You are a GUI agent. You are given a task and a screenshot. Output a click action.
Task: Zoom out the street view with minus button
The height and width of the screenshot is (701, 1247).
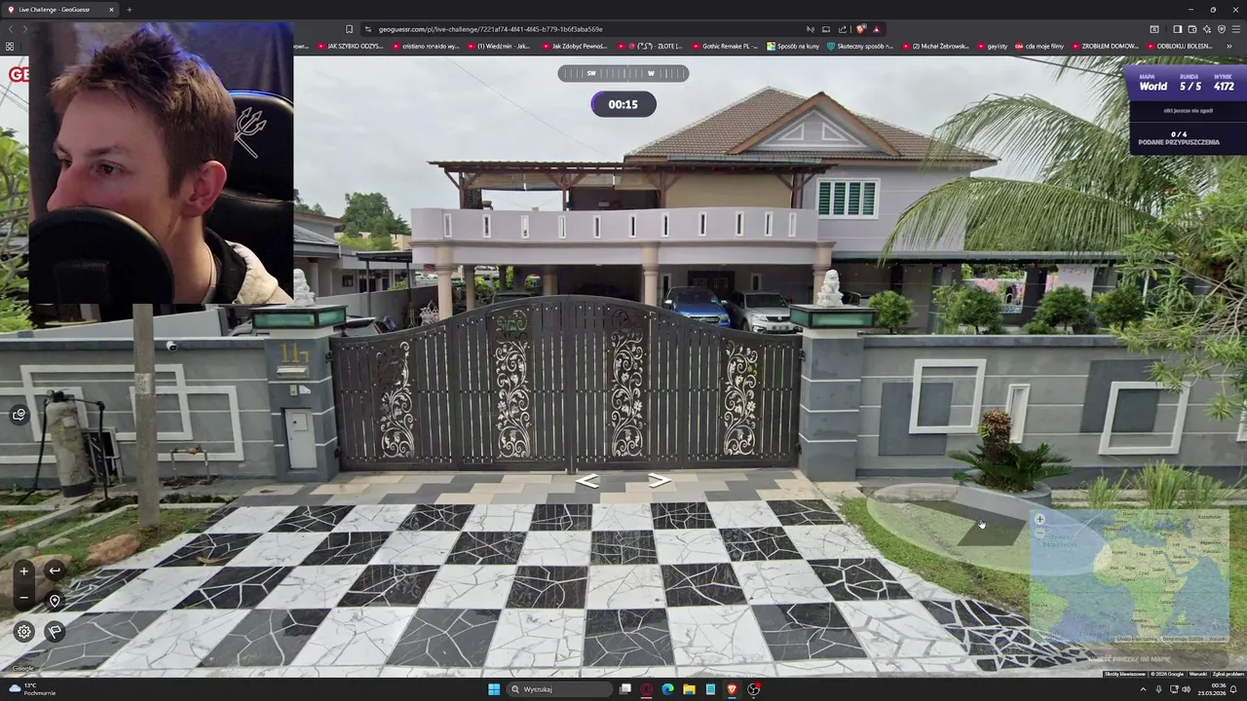pyautogui.click(x=23, y=598)
